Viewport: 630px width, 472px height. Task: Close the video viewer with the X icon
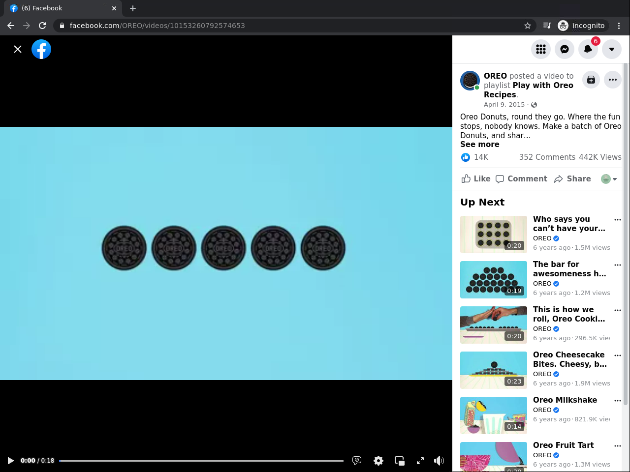[18, 49]
